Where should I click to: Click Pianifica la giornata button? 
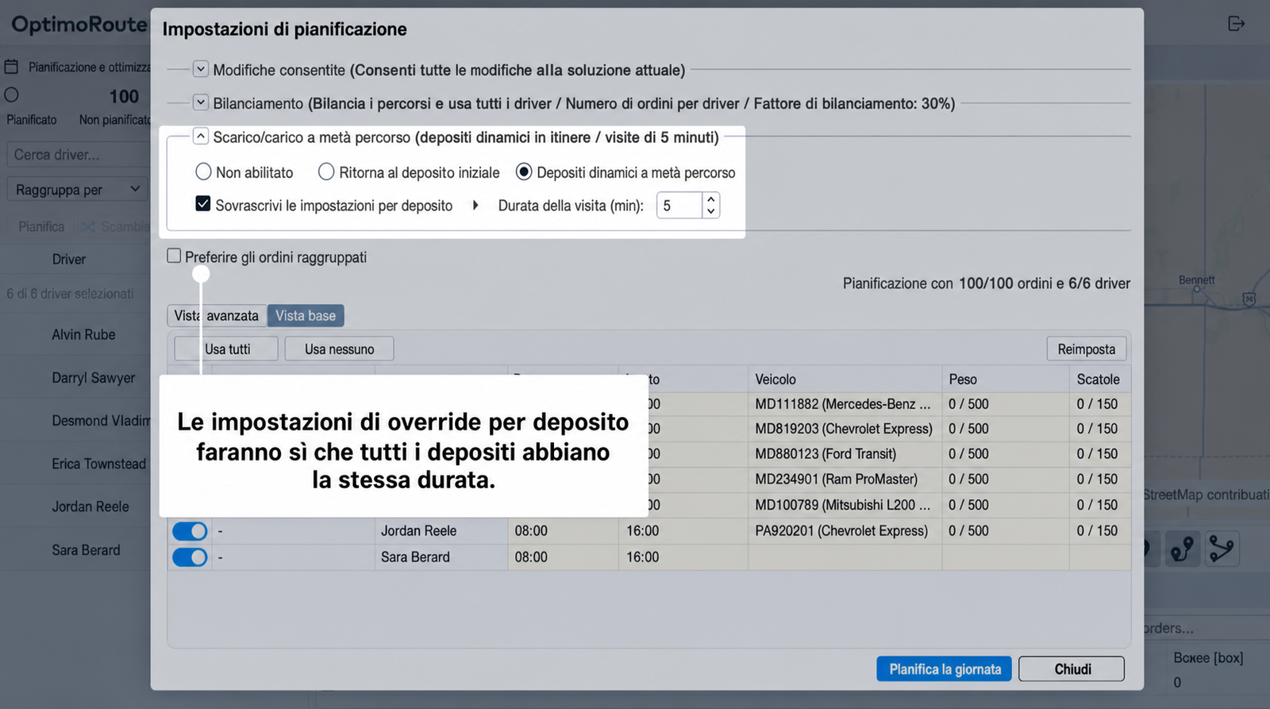pos(945,669)
